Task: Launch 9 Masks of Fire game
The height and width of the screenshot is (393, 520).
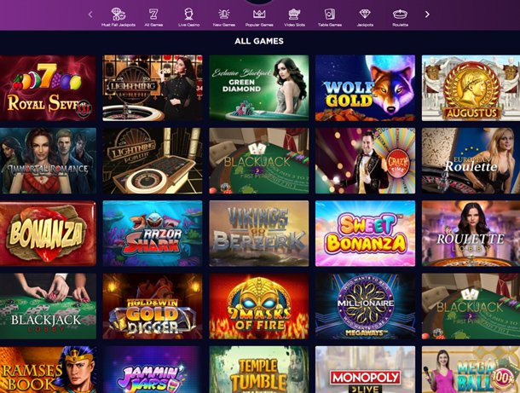Action: coord(259,306)
